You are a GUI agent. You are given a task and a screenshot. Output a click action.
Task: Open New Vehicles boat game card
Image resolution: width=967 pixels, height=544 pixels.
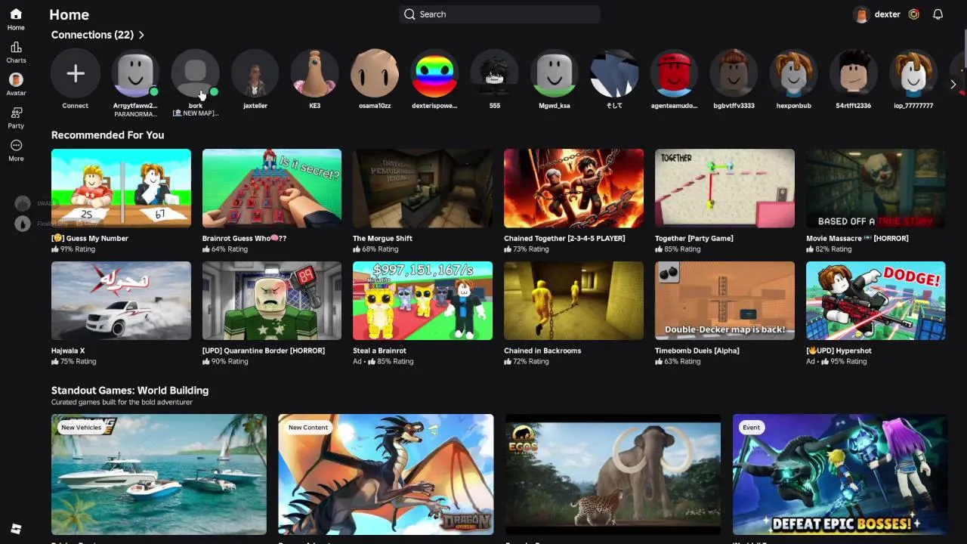click(x=159, y=474)
